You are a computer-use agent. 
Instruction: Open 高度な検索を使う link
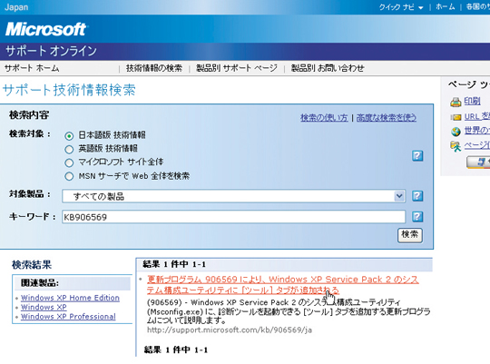coord(387,118)
